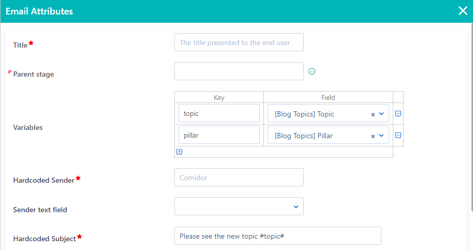Clear the [Blog Topics] Pillar selection
This screenshot has height=250, width=473.
[x=373, y=136]
